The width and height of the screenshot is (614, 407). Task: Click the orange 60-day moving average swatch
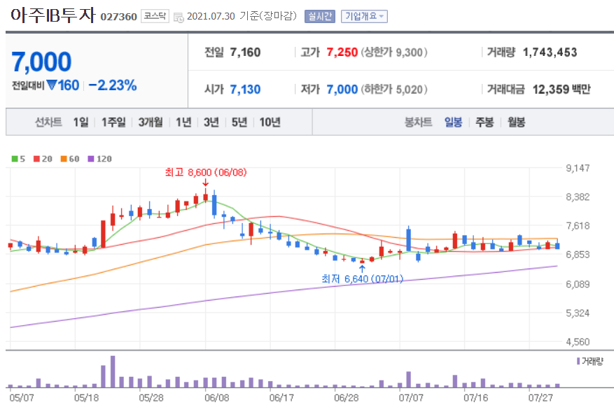click(64, 159)
